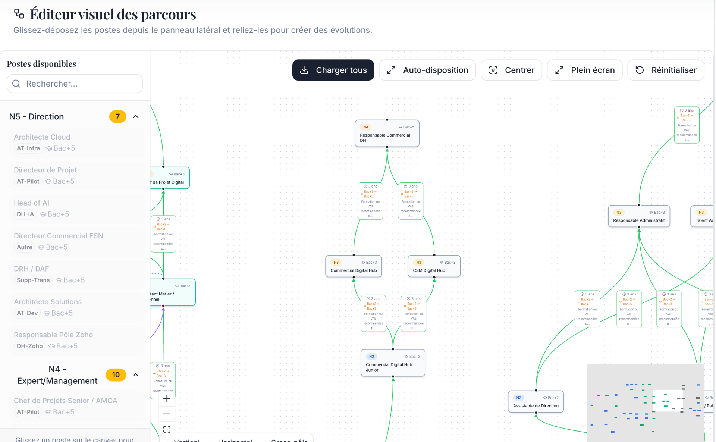This screenshot has width=716, height=442.
Task: Click the bottom handle of Commercial Digital Hub Junior
Action: (393, 377)
